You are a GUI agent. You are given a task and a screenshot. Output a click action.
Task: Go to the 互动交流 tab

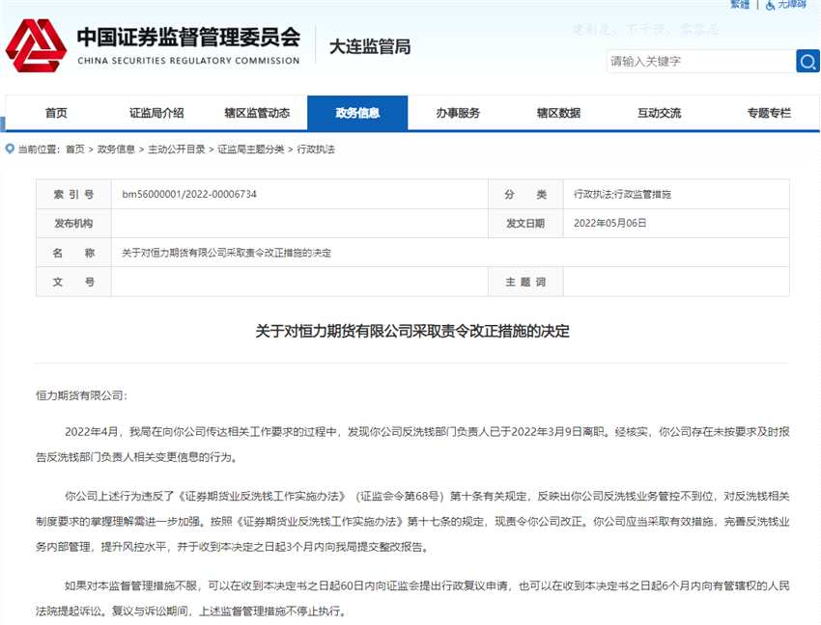tap(662, 113)
